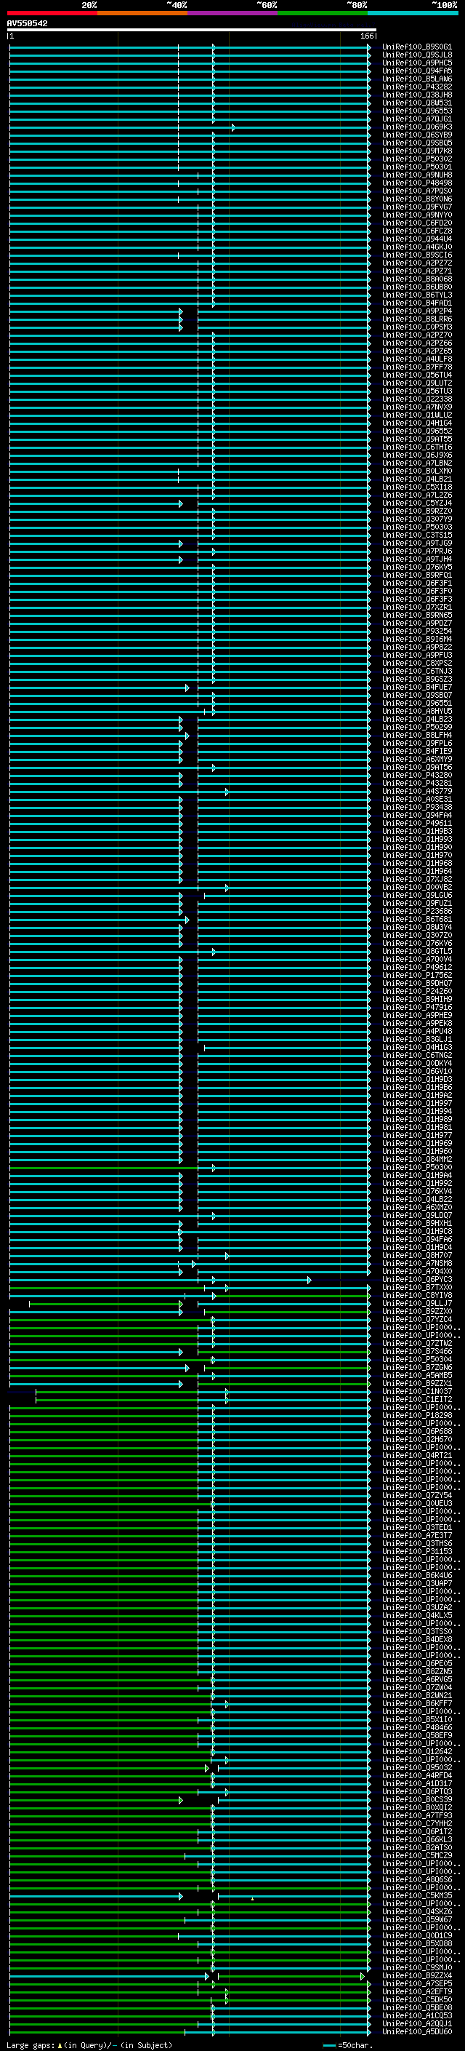The height and width of the screenshot is (2051, 465).
Task: Open hit UniRef100_Q9SJL8
Action: pyautogui.click(x=416, y=55)
